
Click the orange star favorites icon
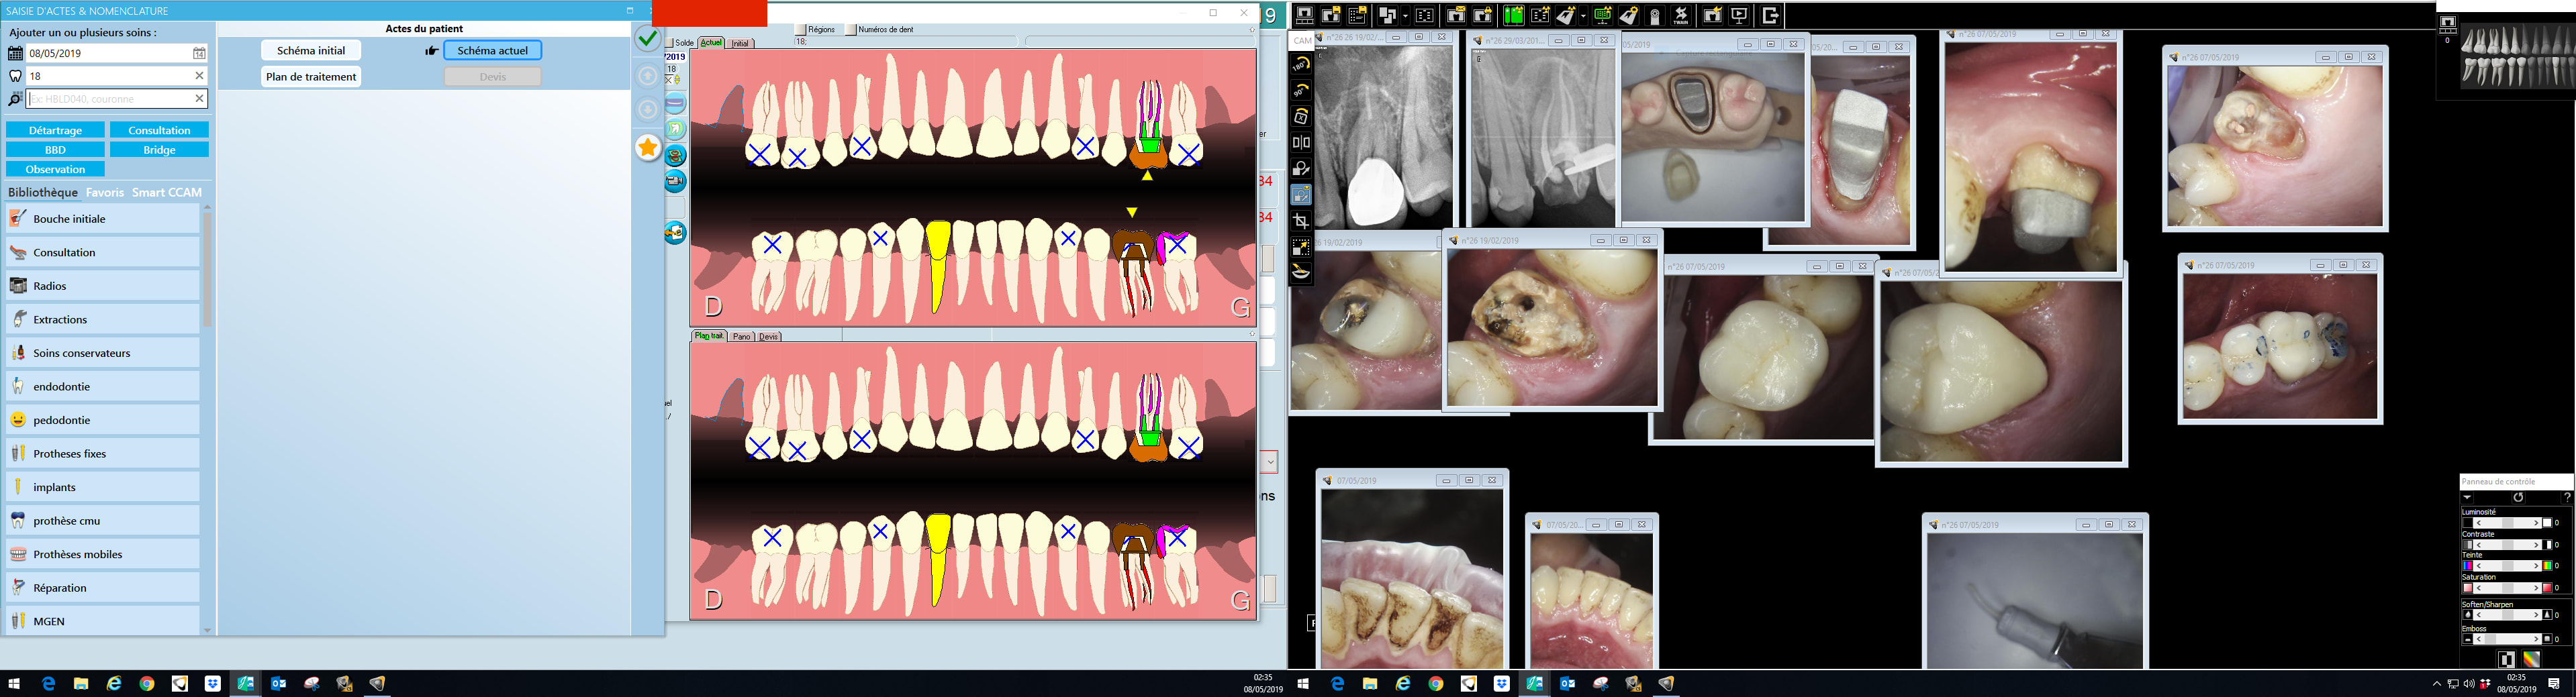pos(648,148)
